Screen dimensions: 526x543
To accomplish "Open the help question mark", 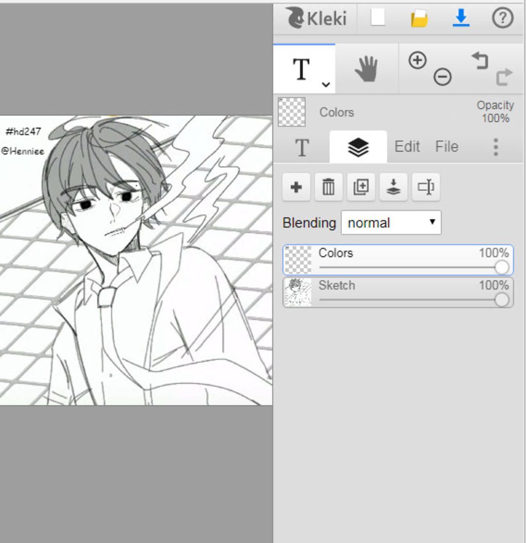I will (x=502, y=17).
